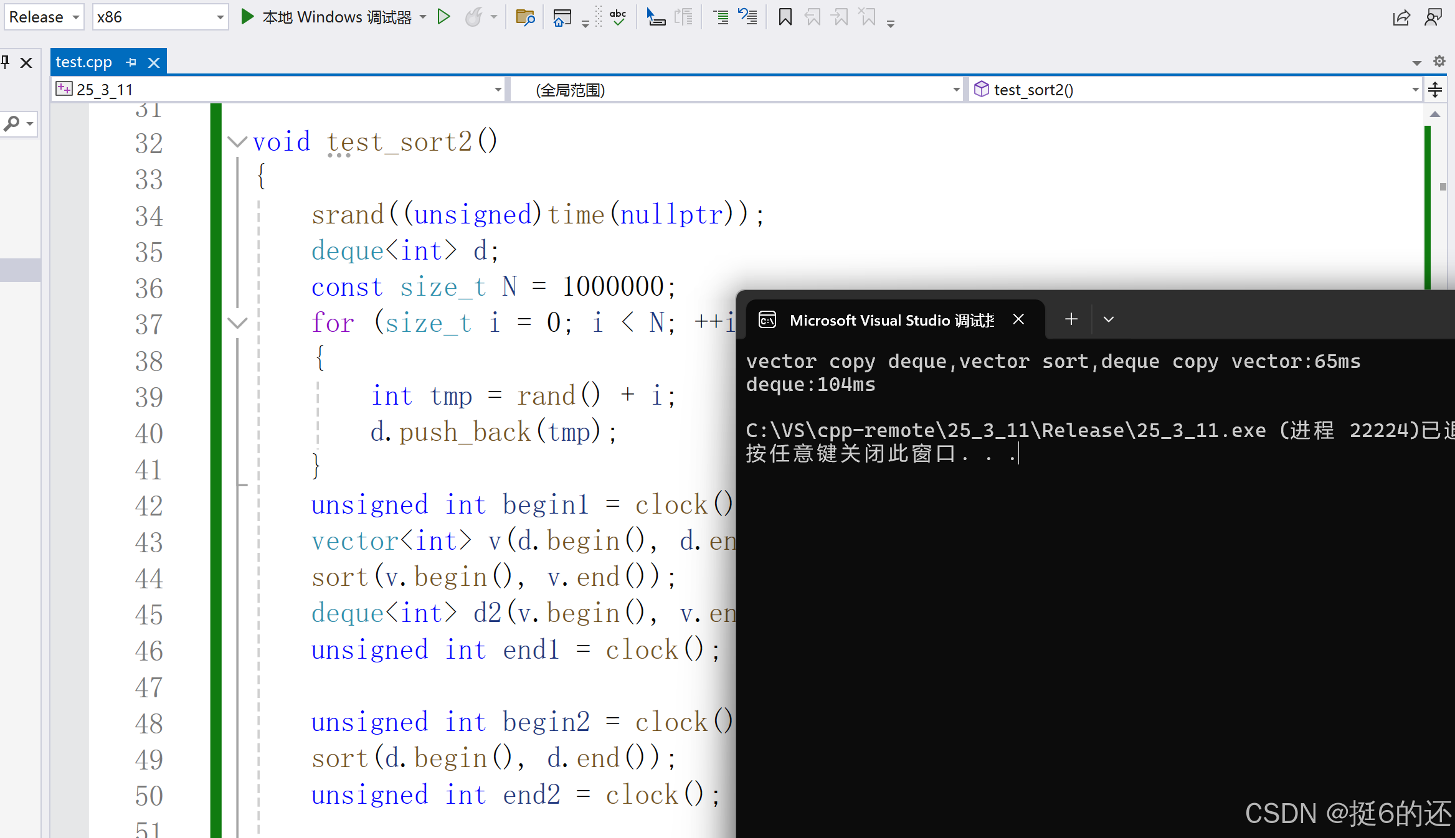This screenshot has height=838, width=1455.
Task: Start debugging with 本地 Windows 调试器
Action: click(330, 17)
